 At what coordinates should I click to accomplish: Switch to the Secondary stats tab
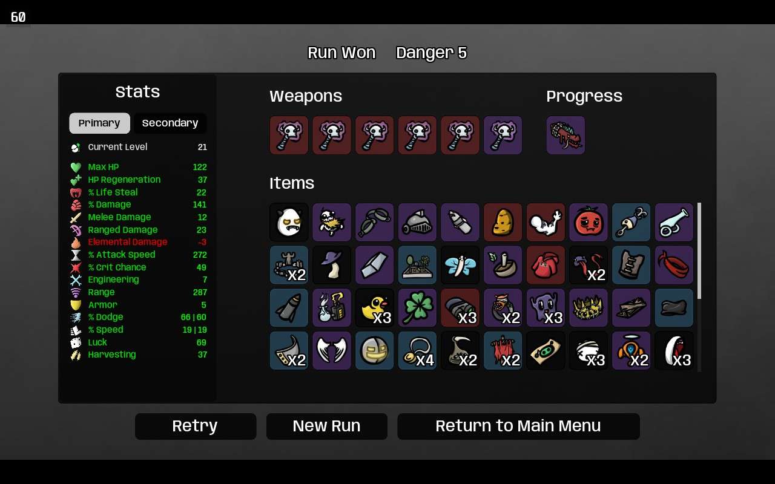pyautogui.click(x=170, y=123)
